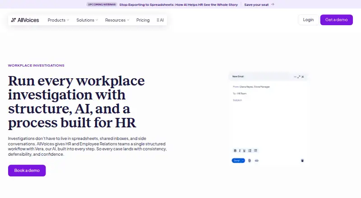Viewport: 361px width, 198px height.
Task: Click the insert link icon in email
Action: coord(257,161)
